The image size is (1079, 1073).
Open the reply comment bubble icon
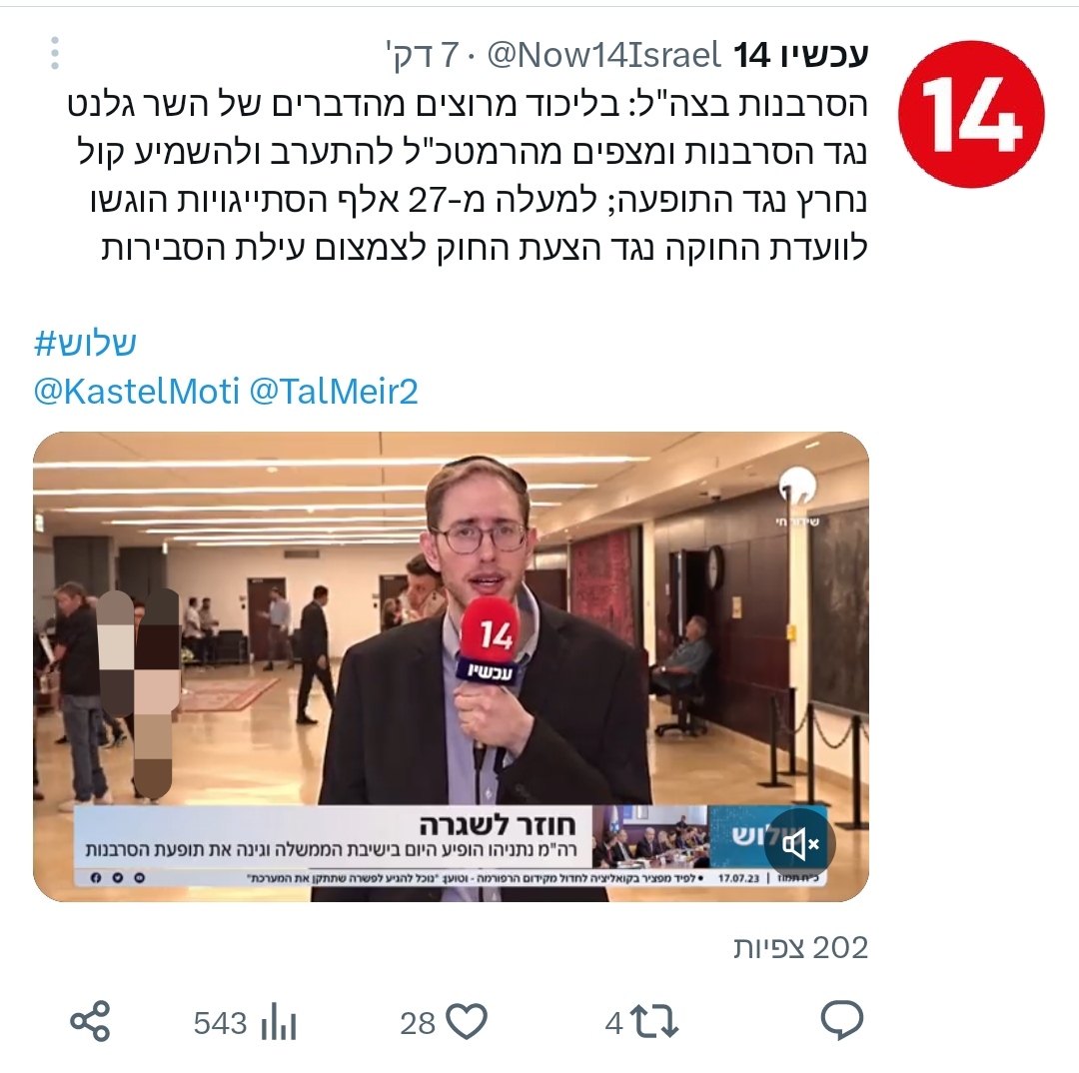tap(841, 1021)
